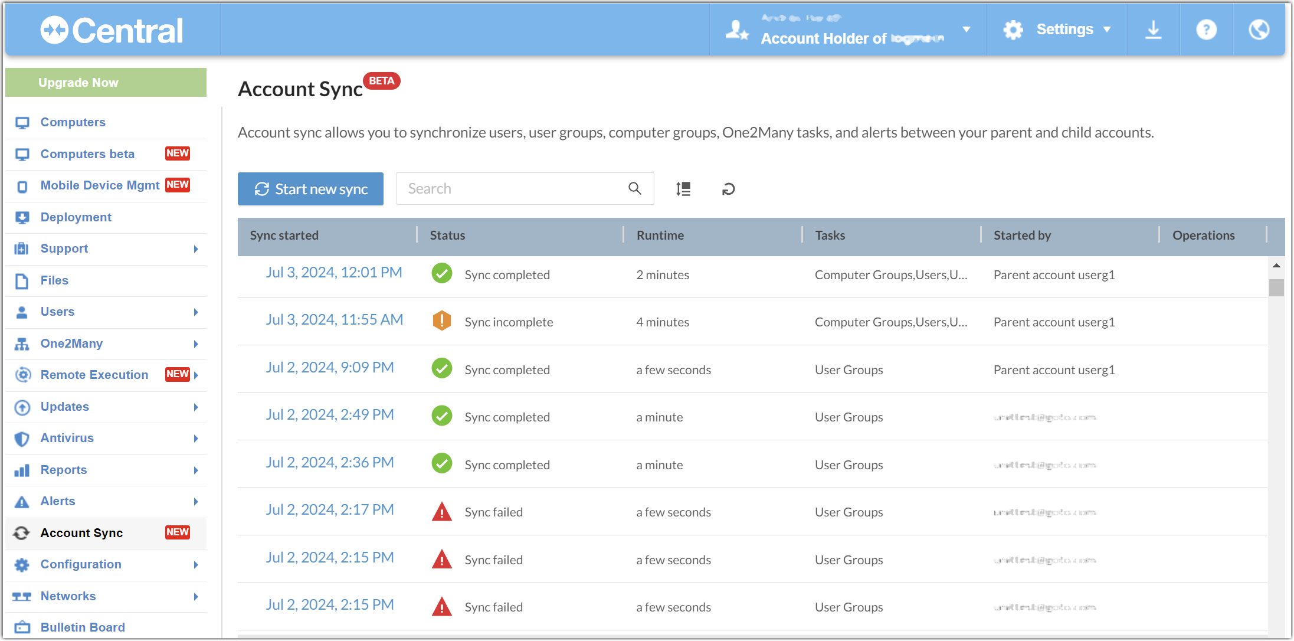
Task: Click the Reports bar chart icon
Action: click(x=22, y=470)
